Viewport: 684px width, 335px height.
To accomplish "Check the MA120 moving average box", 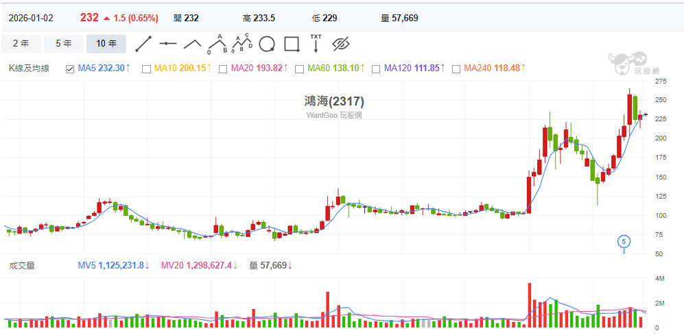I will point(376,69).
